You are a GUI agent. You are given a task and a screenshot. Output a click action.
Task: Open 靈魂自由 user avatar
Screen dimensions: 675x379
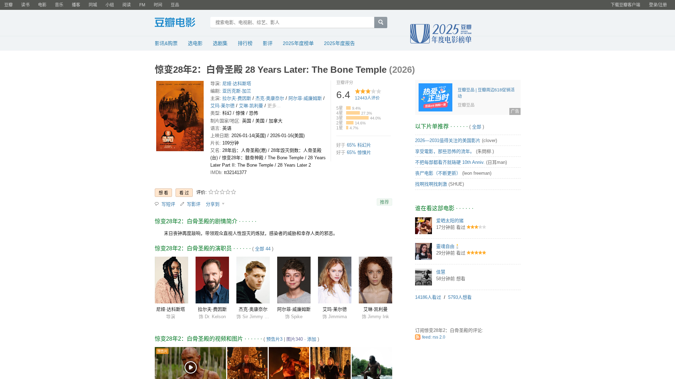[x=424, y=251]
